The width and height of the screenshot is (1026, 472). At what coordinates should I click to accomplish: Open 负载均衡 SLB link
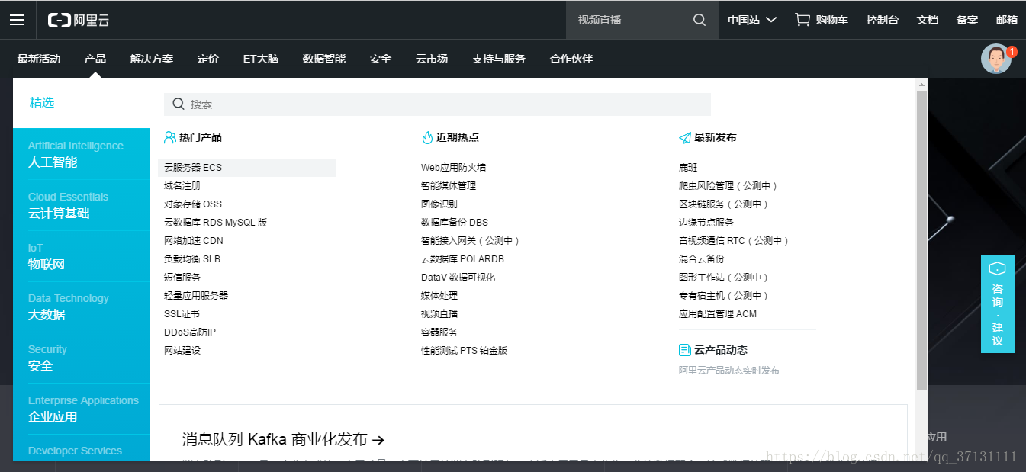(192, 259)
